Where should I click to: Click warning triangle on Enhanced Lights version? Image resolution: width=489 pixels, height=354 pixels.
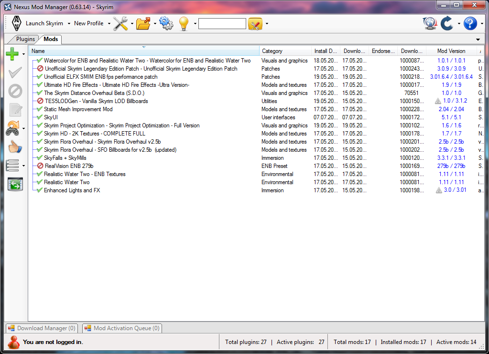[439, 190]
